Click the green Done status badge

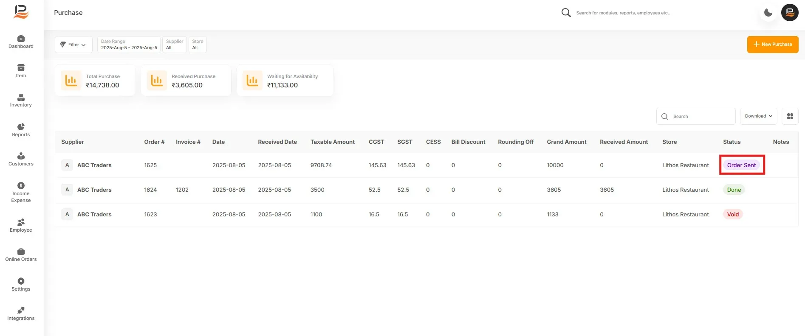tap(734, 190)
